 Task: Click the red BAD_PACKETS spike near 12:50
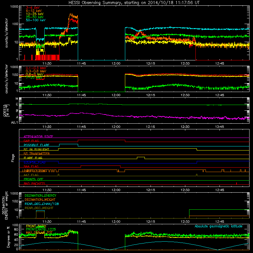point(236,183)
